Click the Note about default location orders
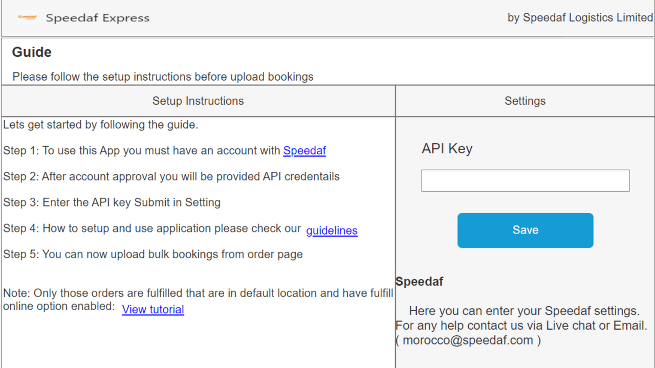 198,300
